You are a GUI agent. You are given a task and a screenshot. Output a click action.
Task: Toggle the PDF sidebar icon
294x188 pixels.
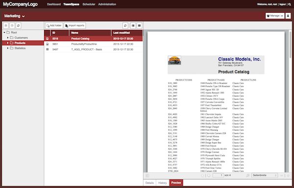tap(147, 175)
